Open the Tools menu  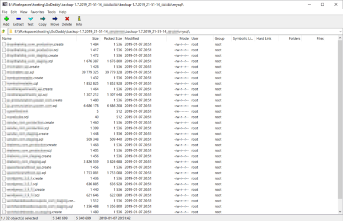[x=51, y=12]
